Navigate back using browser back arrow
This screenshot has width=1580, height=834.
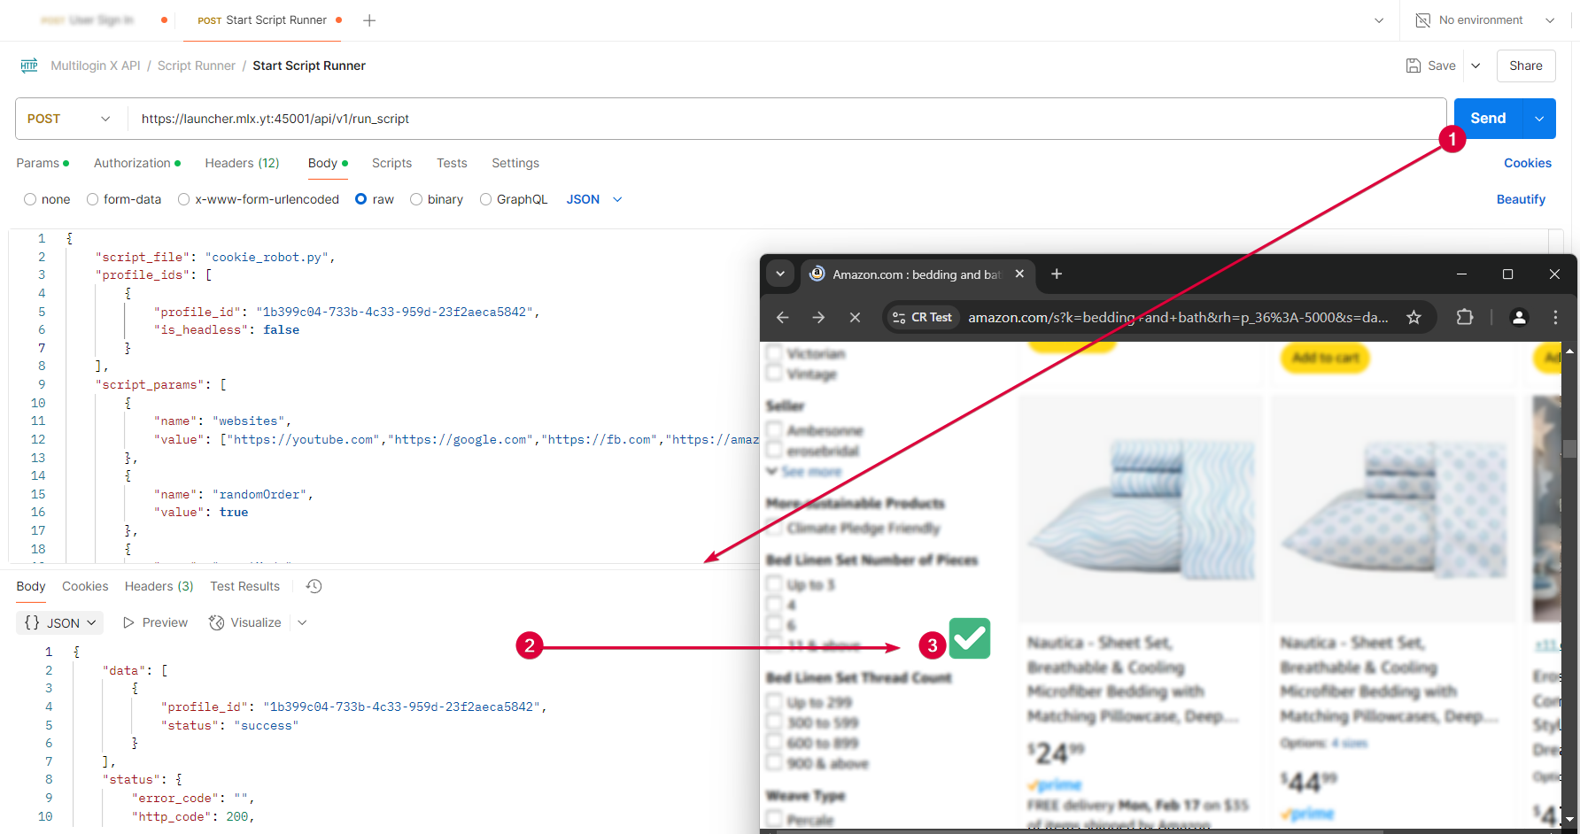click(x=782, y=317)
